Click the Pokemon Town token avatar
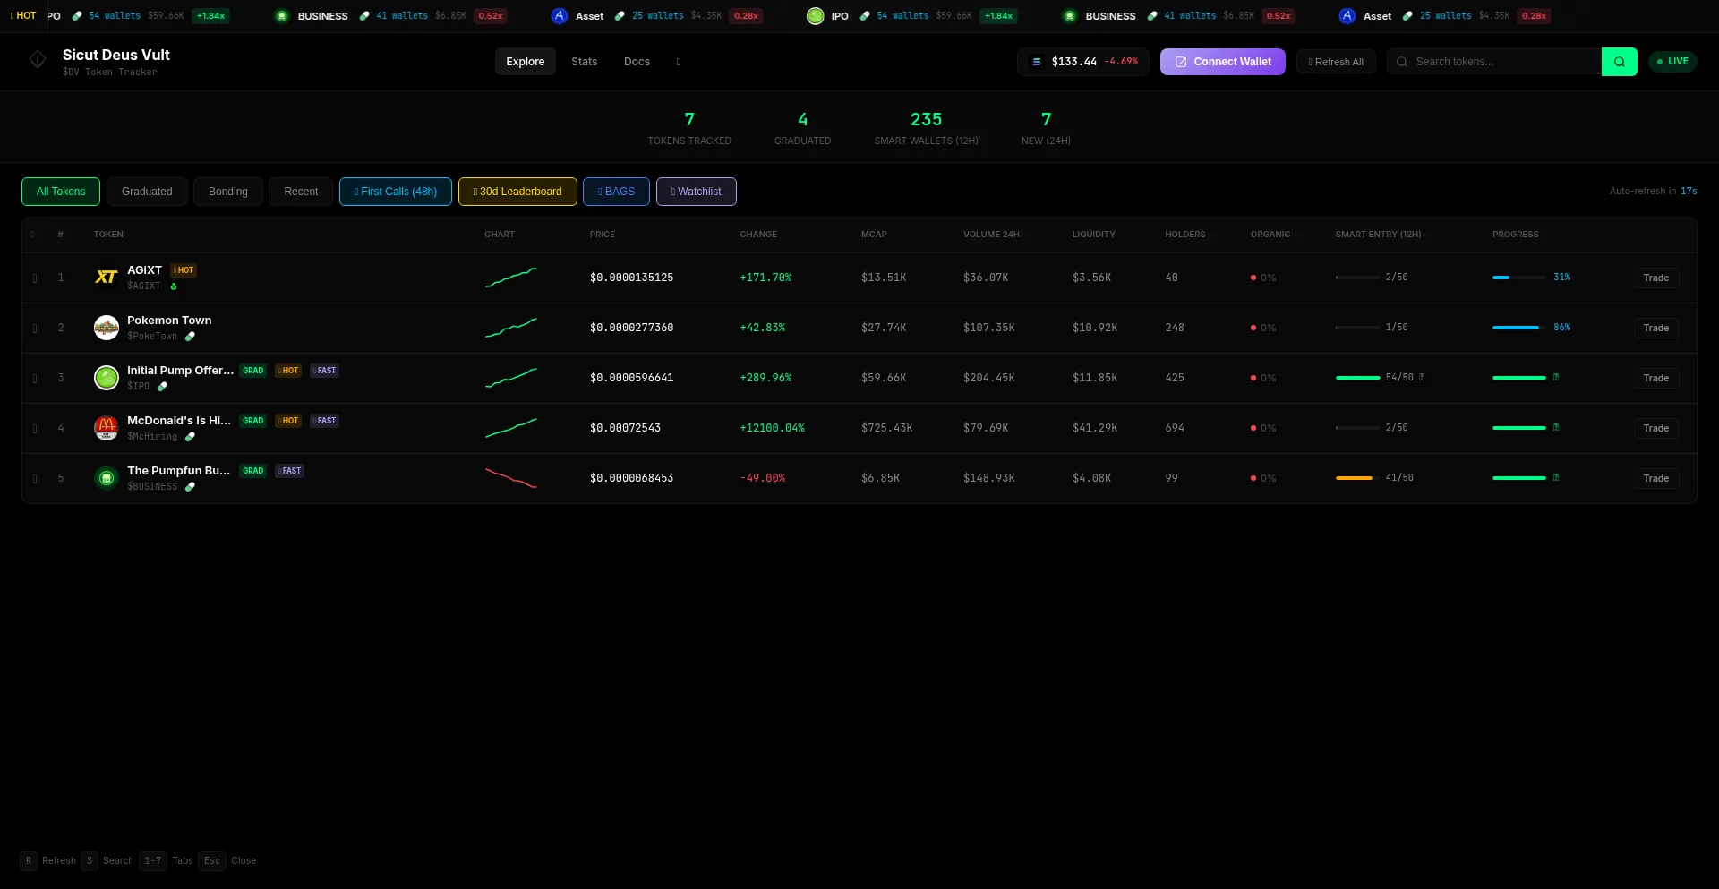Image resolution: width=1719 pixels, height=889 pixels. point(107,328)
